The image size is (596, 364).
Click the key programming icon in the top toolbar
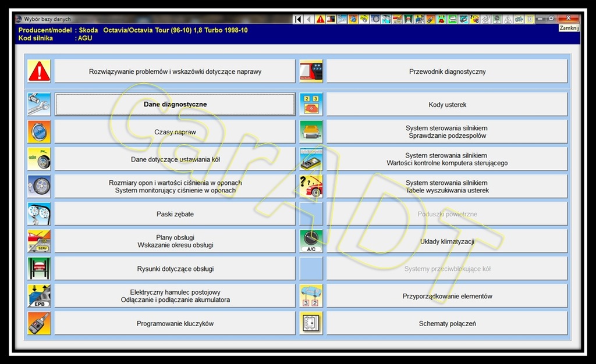(430, 19)
